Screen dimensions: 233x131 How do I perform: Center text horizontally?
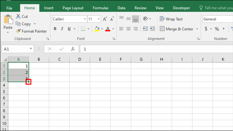(128, 29)
